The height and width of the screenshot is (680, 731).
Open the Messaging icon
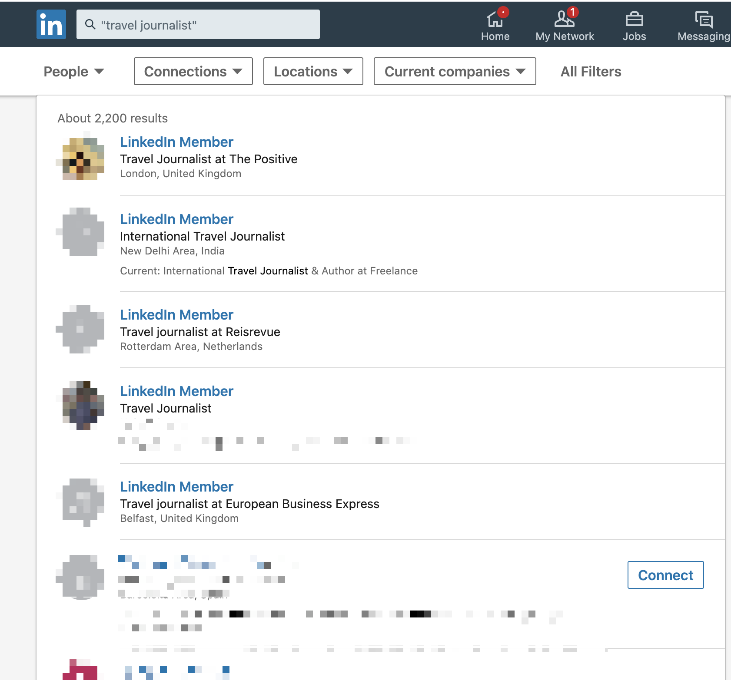point(704,20)
